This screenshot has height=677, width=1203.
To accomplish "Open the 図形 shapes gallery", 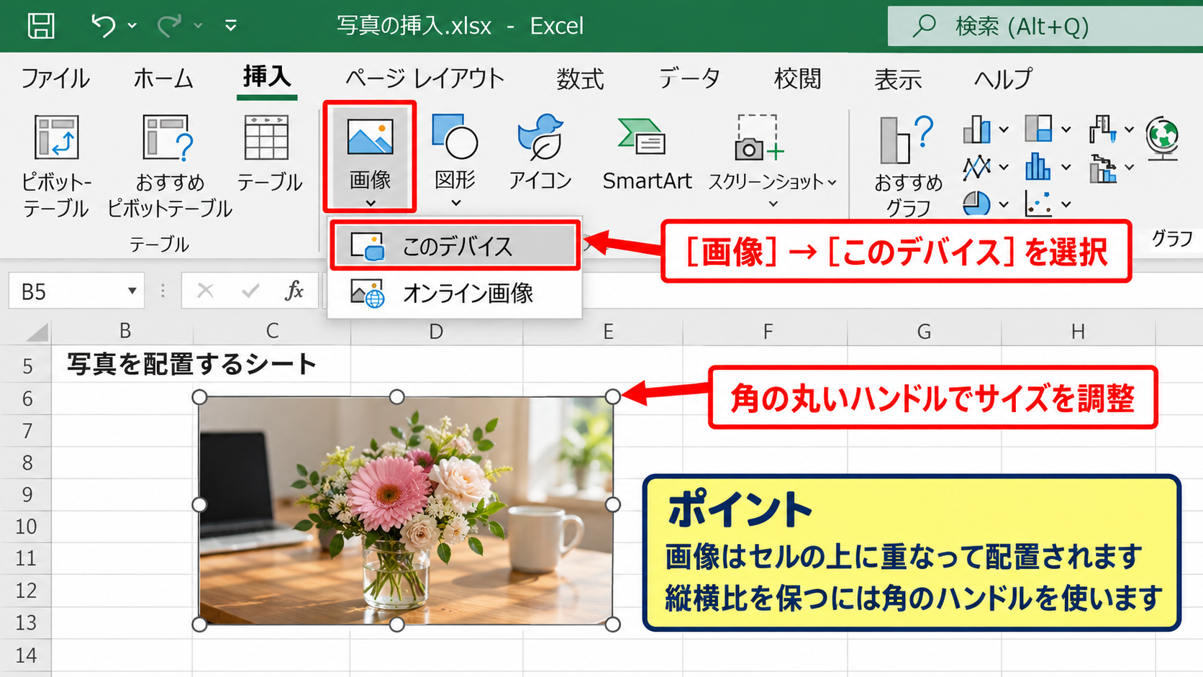I will [x=455, y=158].
